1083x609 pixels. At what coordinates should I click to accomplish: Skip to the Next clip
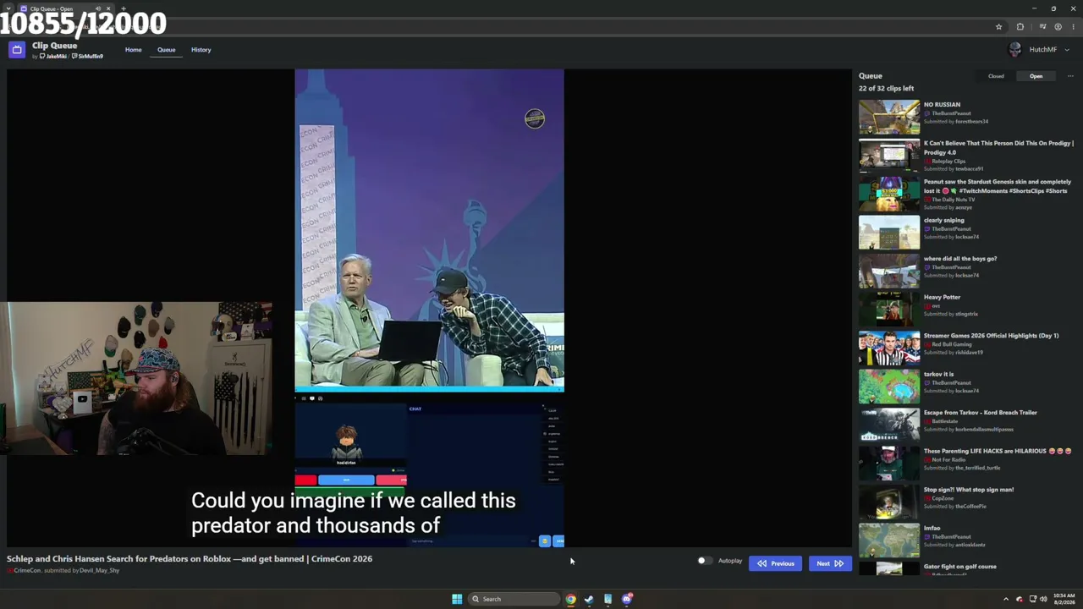click(x=829, y=563)
